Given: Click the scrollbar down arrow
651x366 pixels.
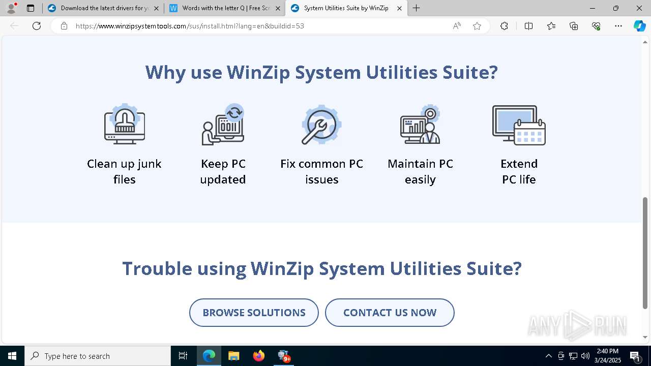Looking at the screenshot, I should 645,338.
